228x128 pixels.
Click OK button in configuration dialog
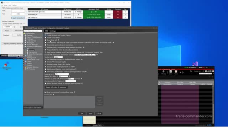82,113
